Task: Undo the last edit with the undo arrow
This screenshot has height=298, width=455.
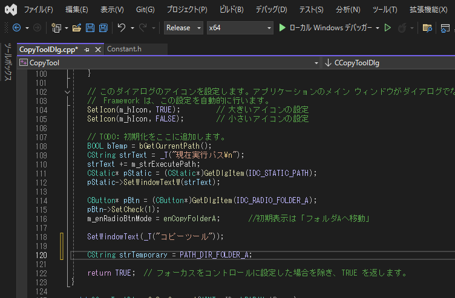Action: pos(122,28)
